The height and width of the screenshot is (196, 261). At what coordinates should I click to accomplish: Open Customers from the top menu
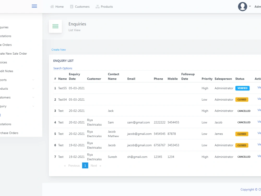point(82,7)
